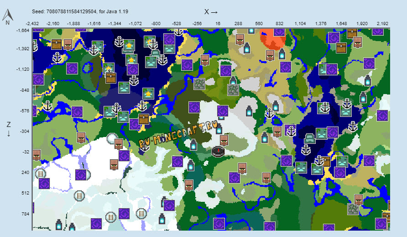The height and width of the screenshot is (237, 407).
Task: Select lower treasure chest in the top-right corner
Action: click(341, 48)
